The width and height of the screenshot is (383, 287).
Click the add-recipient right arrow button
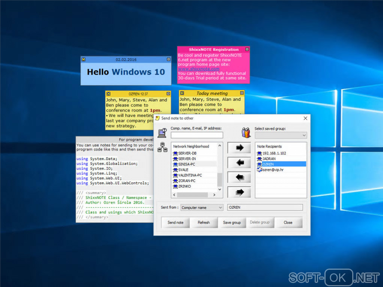pos(239,148)
